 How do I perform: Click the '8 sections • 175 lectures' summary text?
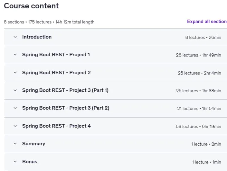(28, 22)
